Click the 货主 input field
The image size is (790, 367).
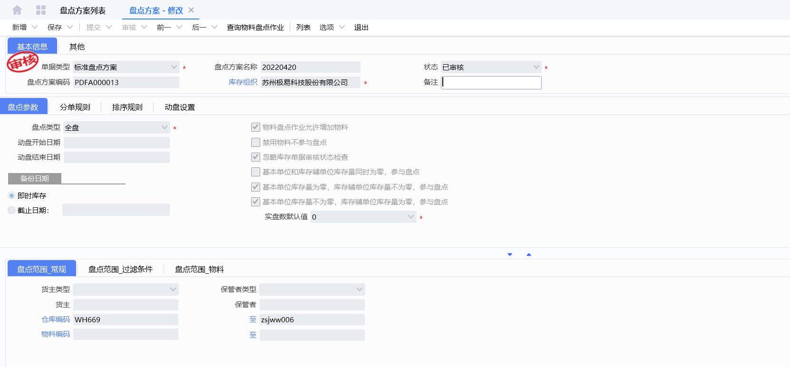click(x=126, y=305)
